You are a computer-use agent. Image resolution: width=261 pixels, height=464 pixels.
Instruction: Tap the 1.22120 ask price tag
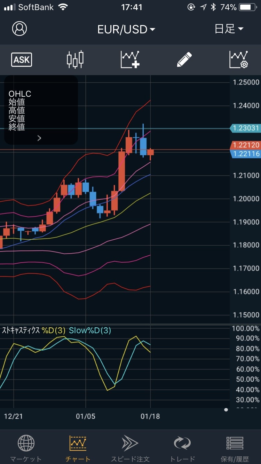tap(245, 145)
